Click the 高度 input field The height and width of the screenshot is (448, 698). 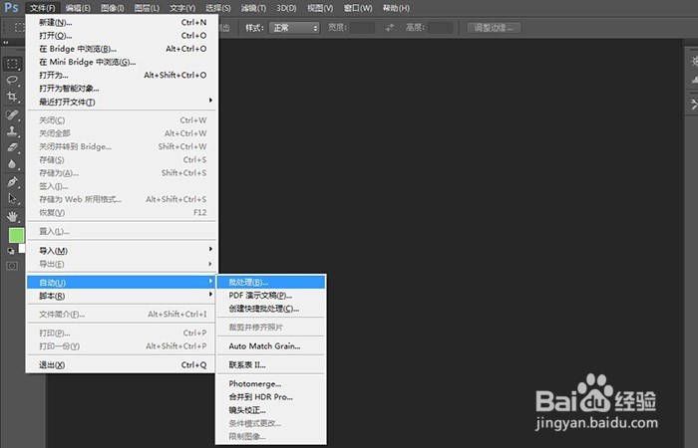click(441, 28)
